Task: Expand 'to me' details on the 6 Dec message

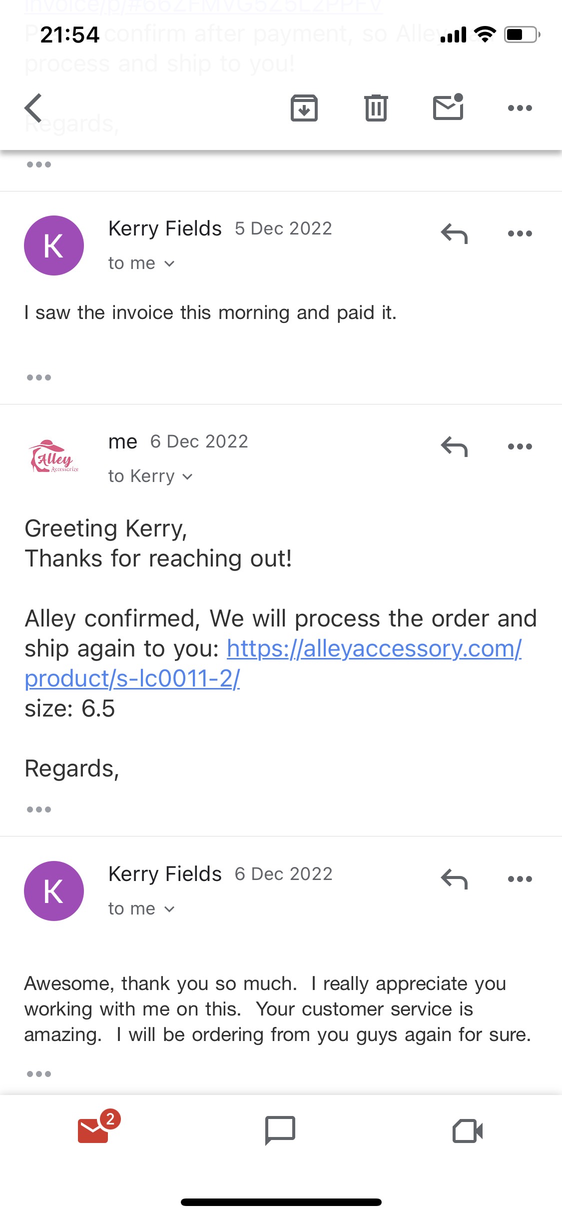Action: tap(140, 908)
